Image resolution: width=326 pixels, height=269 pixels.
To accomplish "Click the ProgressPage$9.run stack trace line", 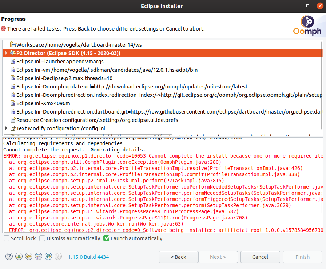I will [124, 211].
